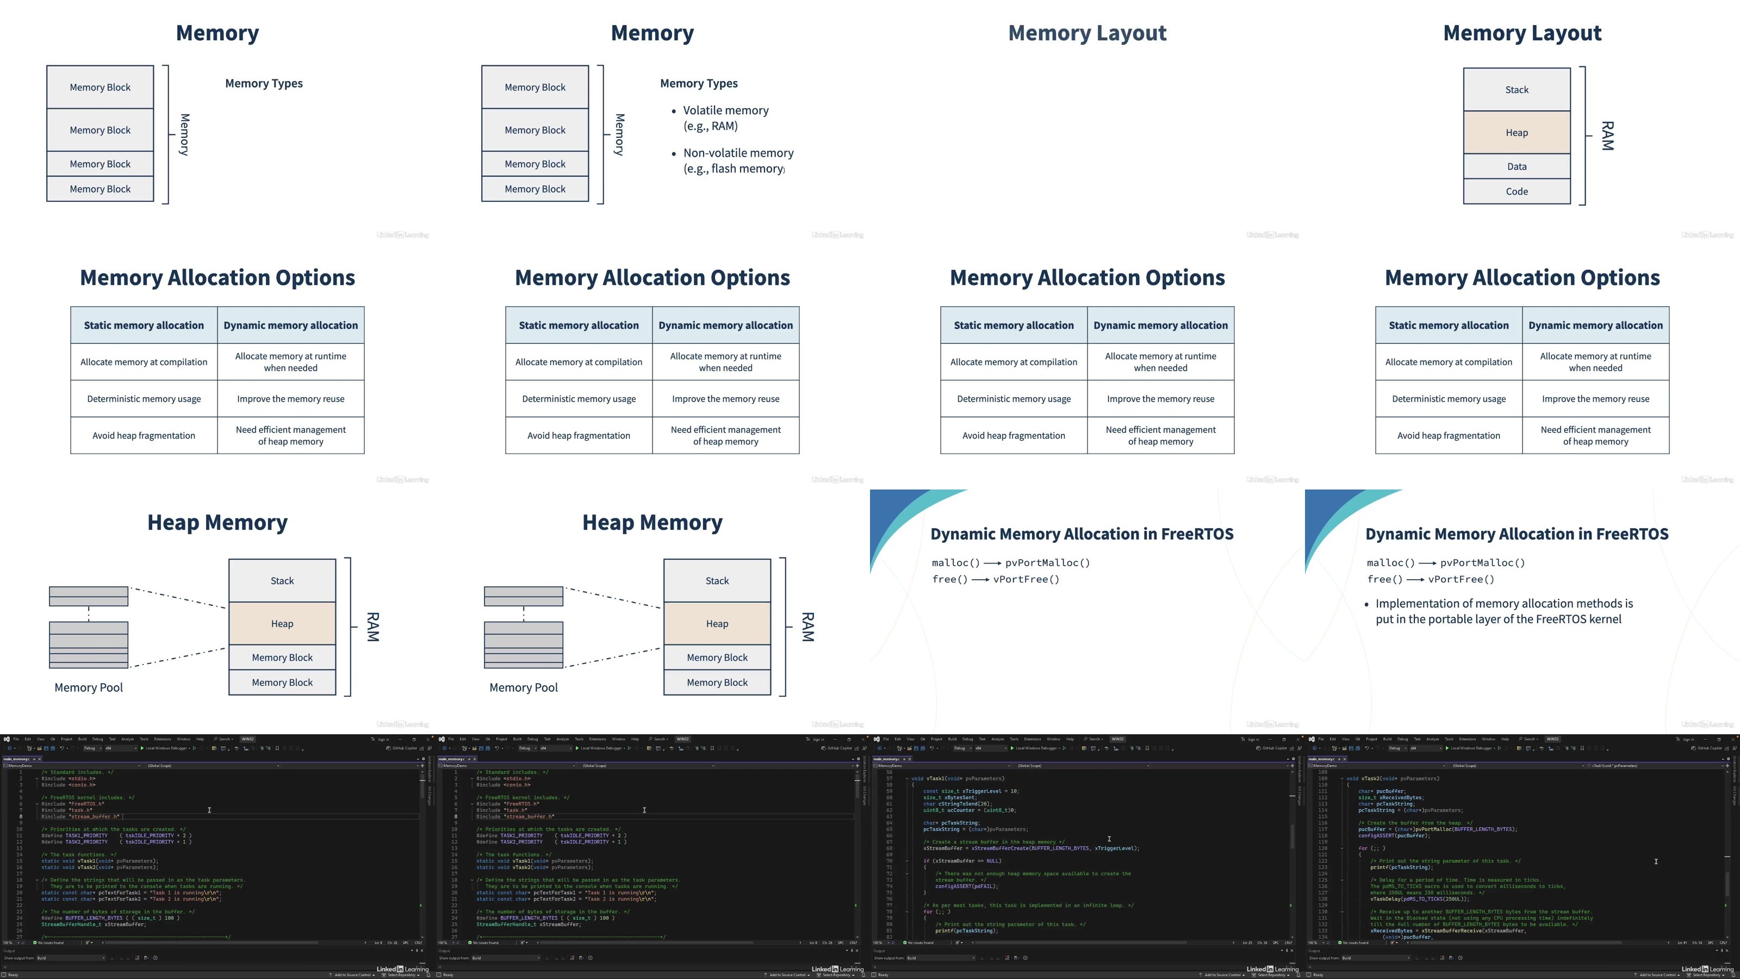Click green Start Debugging arrow in vTask2 window
Viewport: 1740px width, 979px height.
click(1447, 748)
